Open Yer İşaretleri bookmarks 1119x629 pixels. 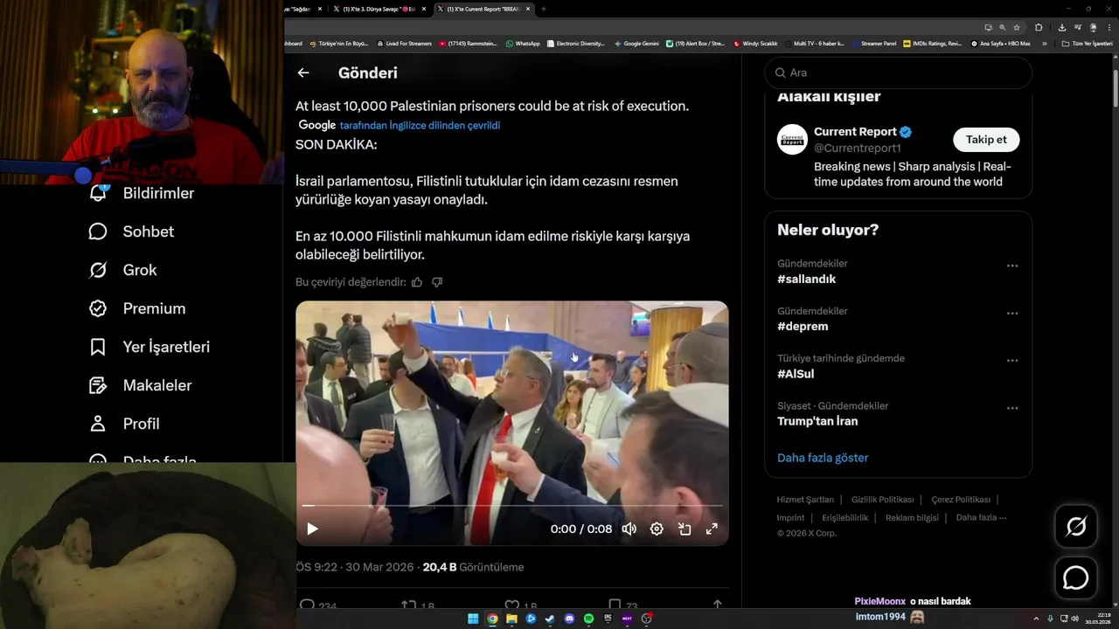coord(149,347)
